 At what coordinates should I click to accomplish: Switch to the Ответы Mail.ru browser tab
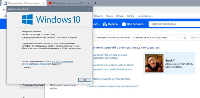pyautogui.click(x=24, y=3)
